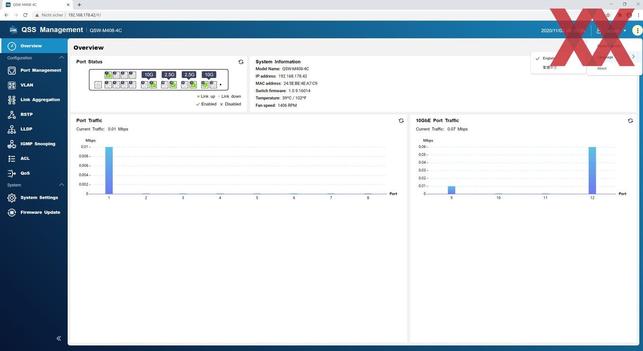Screen dimensions: 643x351
Task: Click port 1 in the Port Status diagram
Action: coord(108,75)
